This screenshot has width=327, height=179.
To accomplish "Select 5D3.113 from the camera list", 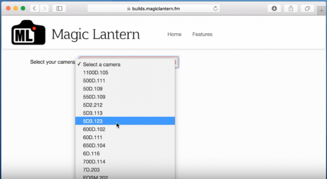I will [125, 113].
